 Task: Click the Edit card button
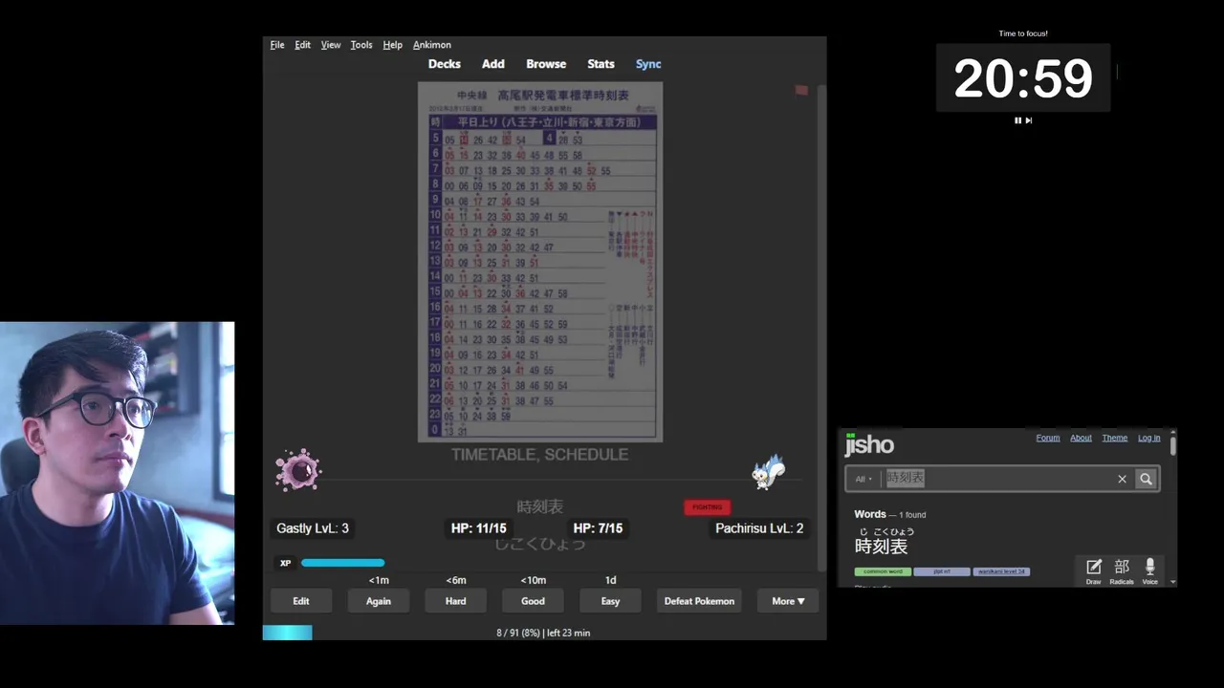301,601
